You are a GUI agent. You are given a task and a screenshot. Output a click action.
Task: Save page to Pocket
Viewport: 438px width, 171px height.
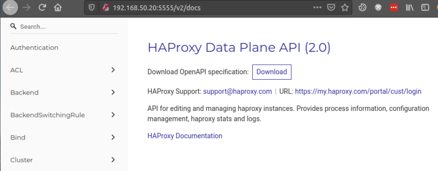click(331, 8)
